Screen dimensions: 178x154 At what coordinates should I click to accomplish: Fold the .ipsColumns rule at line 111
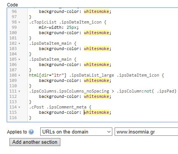coord(19,91)
